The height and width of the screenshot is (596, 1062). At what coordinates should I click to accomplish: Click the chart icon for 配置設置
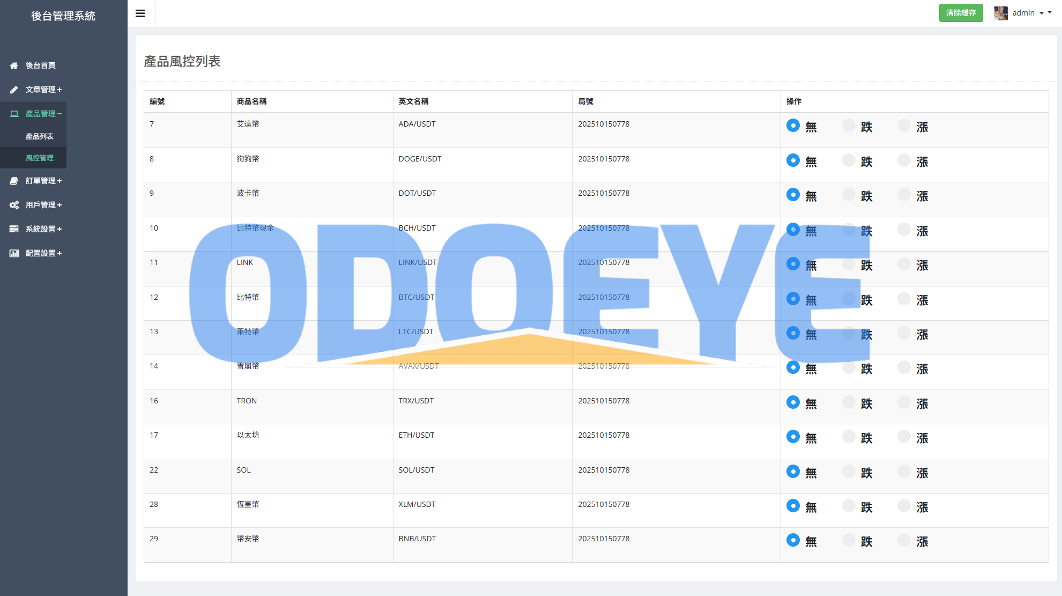coord(14,253)
